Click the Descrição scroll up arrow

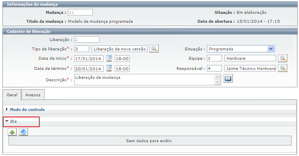click(x=217, y=77)
